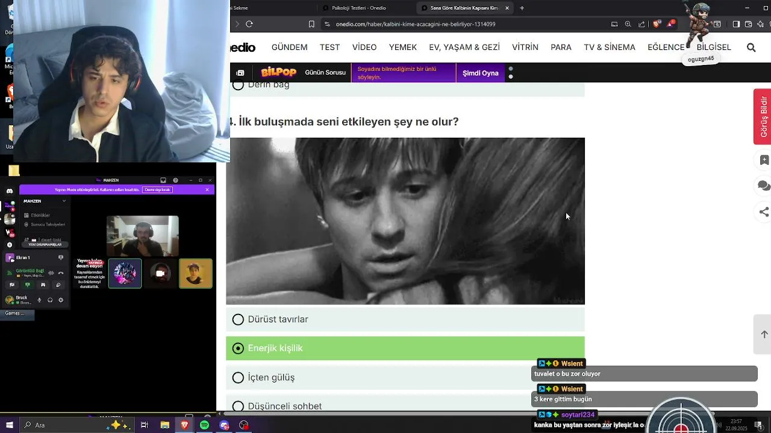
Task: Click the share icon in right side rail
Action: tap(764, 212)
